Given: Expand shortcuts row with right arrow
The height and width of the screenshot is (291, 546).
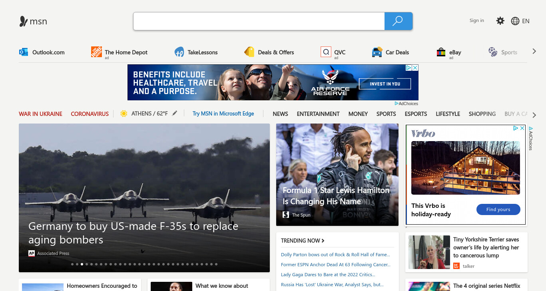Looking at the screenshot, I should click(534, 51).
